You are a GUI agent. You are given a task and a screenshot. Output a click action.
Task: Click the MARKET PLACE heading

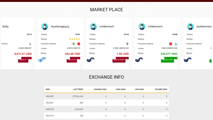(x=106, y=10)
